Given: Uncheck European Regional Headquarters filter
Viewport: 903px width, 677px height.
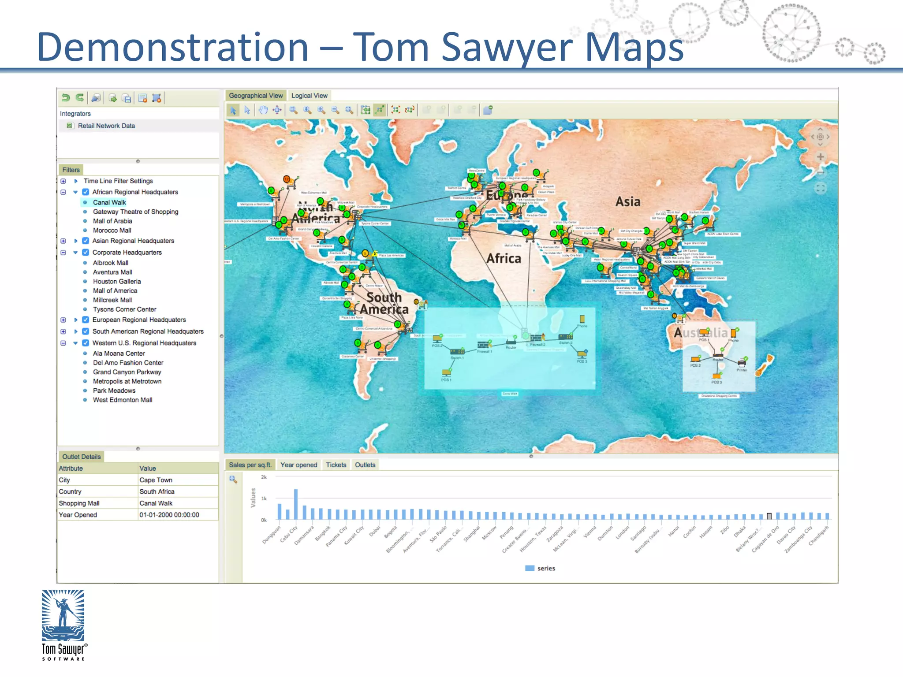Looking at the screenshot, I should [x=86, y=320].
